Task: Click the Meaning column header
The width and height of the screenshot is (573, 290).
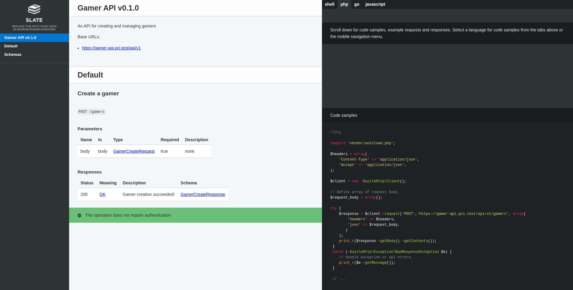Action: tap(108, 183)
